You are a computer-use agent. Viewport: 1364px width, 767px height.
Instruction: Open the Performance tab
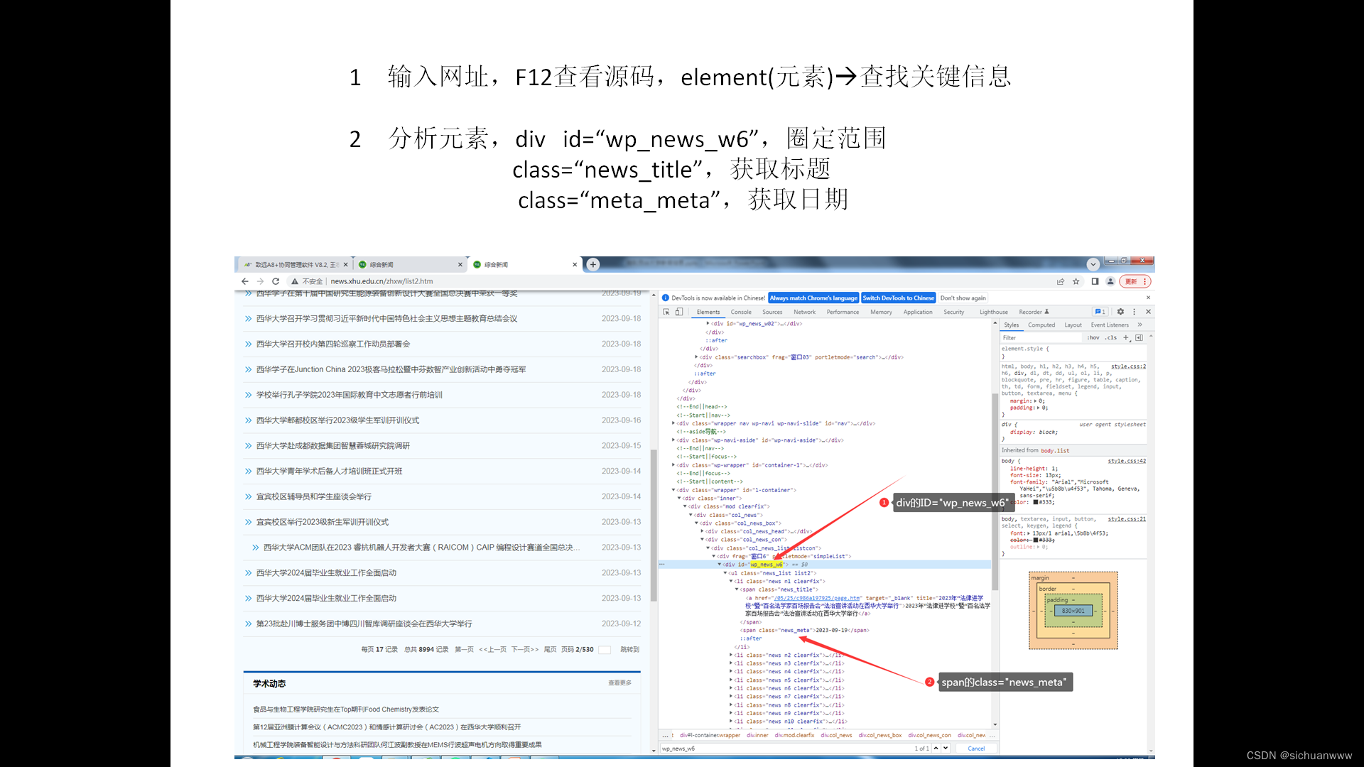coord(843,312)
